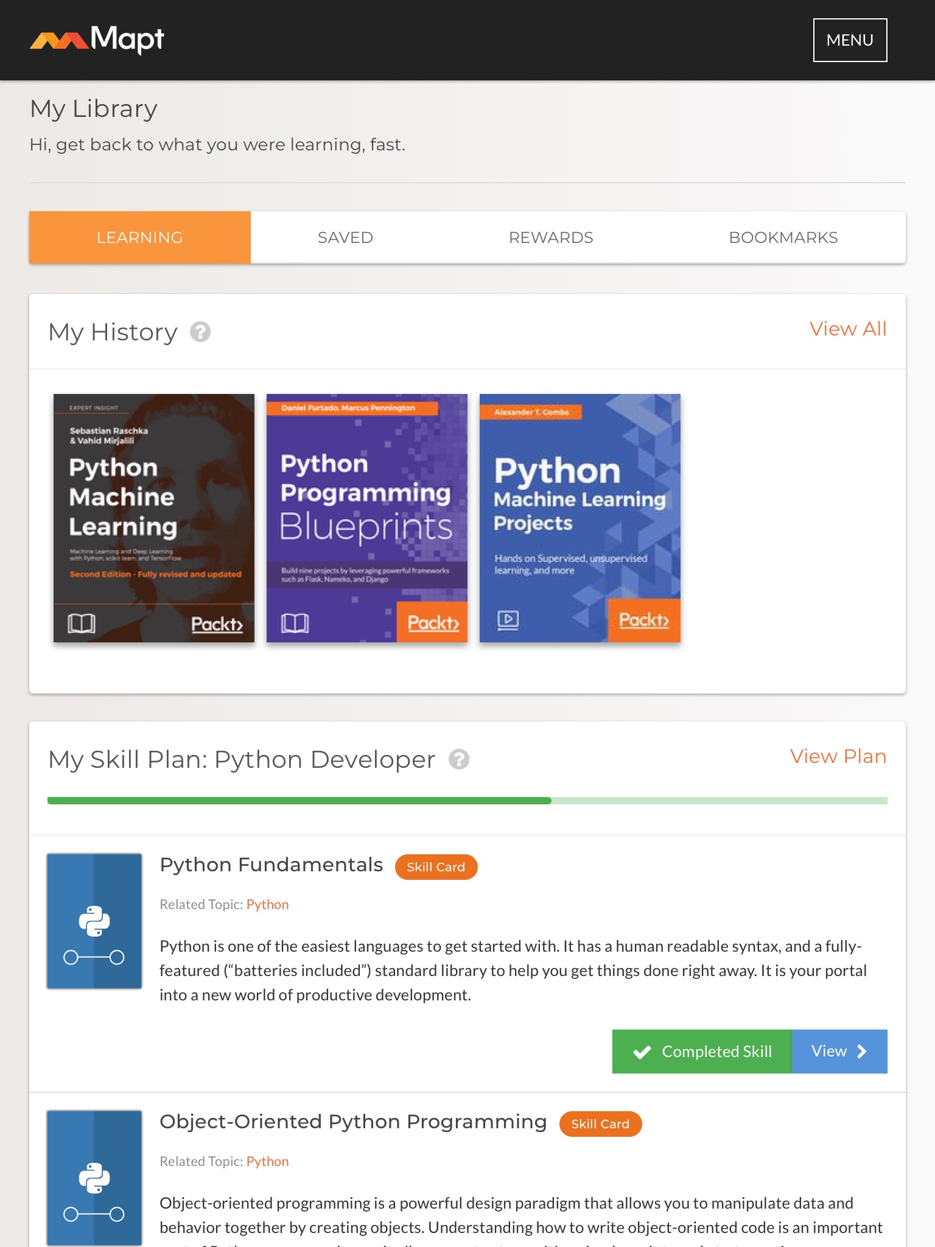Click Skill Card badge for Object-Oriented Python Programming
This screenshot has height=1247, width=935.
pyautogui.click(x=600, y=1124)
